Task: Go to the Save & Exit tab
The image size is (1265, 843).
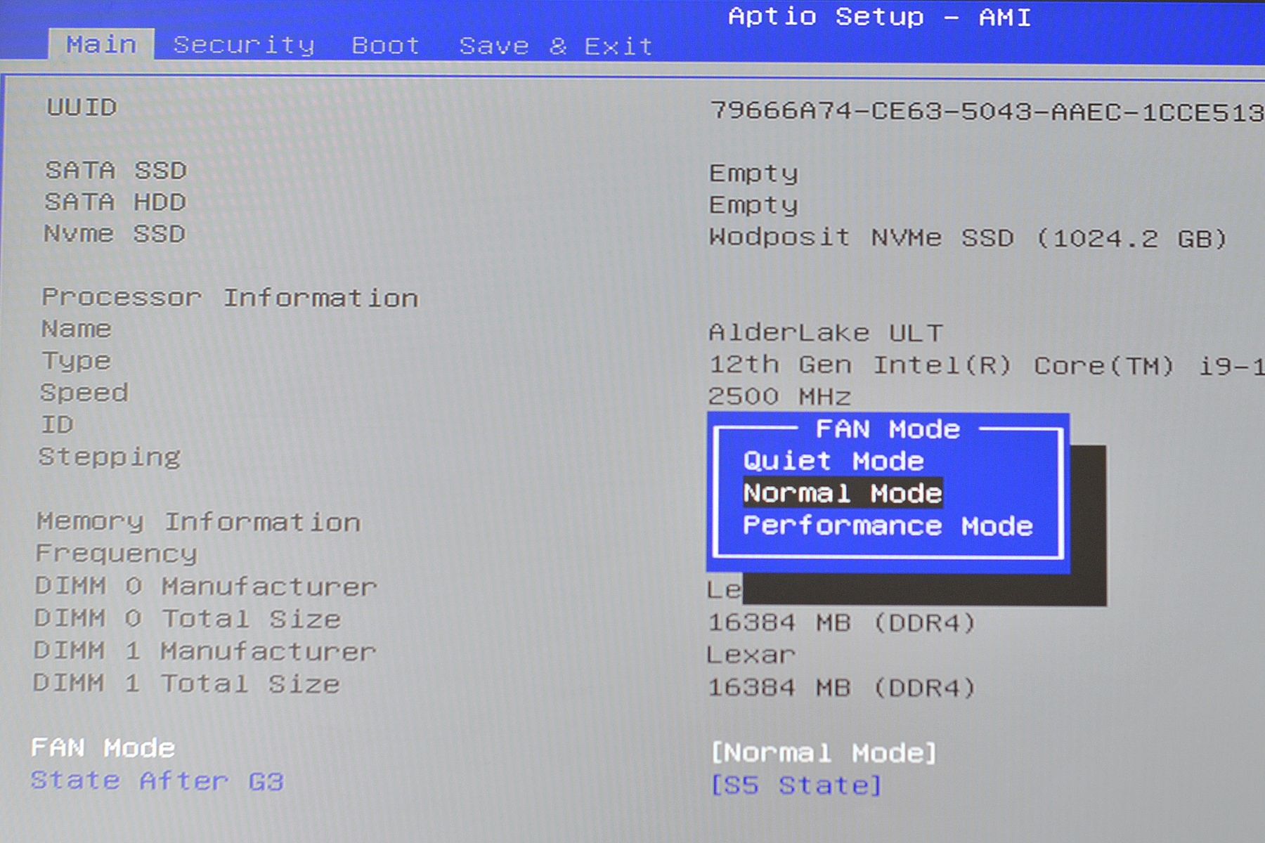Action: tap(555, 46)
